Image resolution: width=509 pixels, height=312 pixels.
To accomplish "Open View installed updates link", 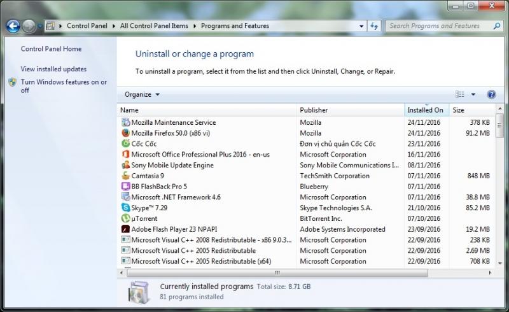I will [53, 69].
